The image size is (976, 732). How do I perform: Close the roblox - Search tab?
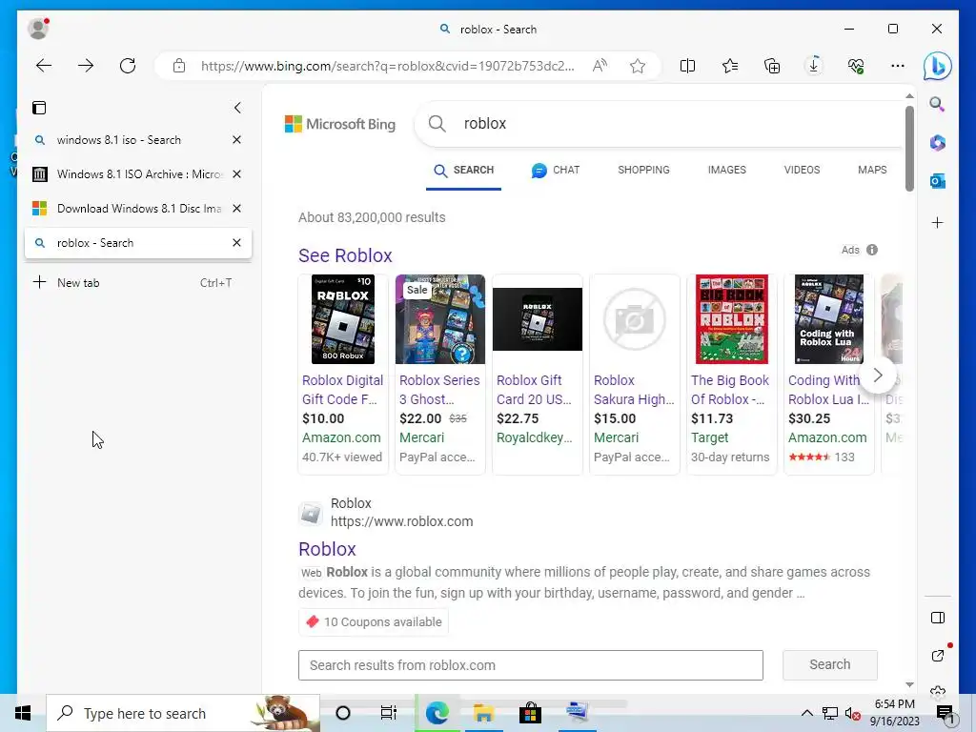pyautogui.click(x=236, y=243)
